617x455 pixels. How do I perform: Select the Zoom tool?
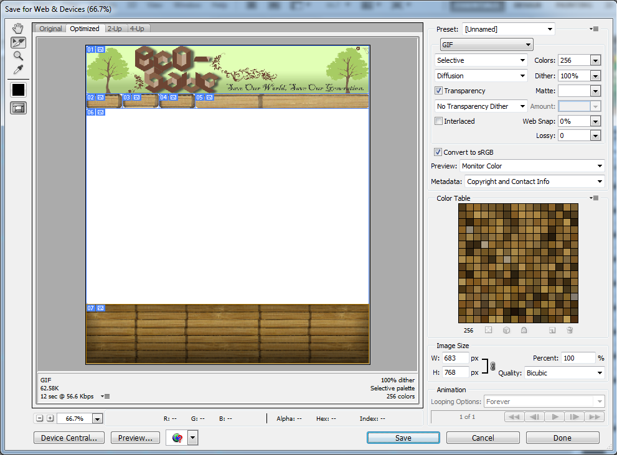[18, 56]
